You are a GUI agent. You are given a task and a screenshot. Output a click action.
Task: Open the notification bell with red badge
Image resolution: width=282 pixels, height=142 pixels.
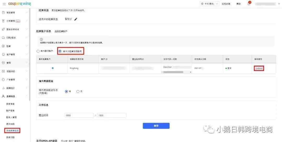[x=249, y=4]
